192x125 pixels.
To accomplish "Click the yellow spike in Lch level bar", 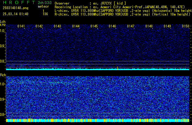I will 117,68.
